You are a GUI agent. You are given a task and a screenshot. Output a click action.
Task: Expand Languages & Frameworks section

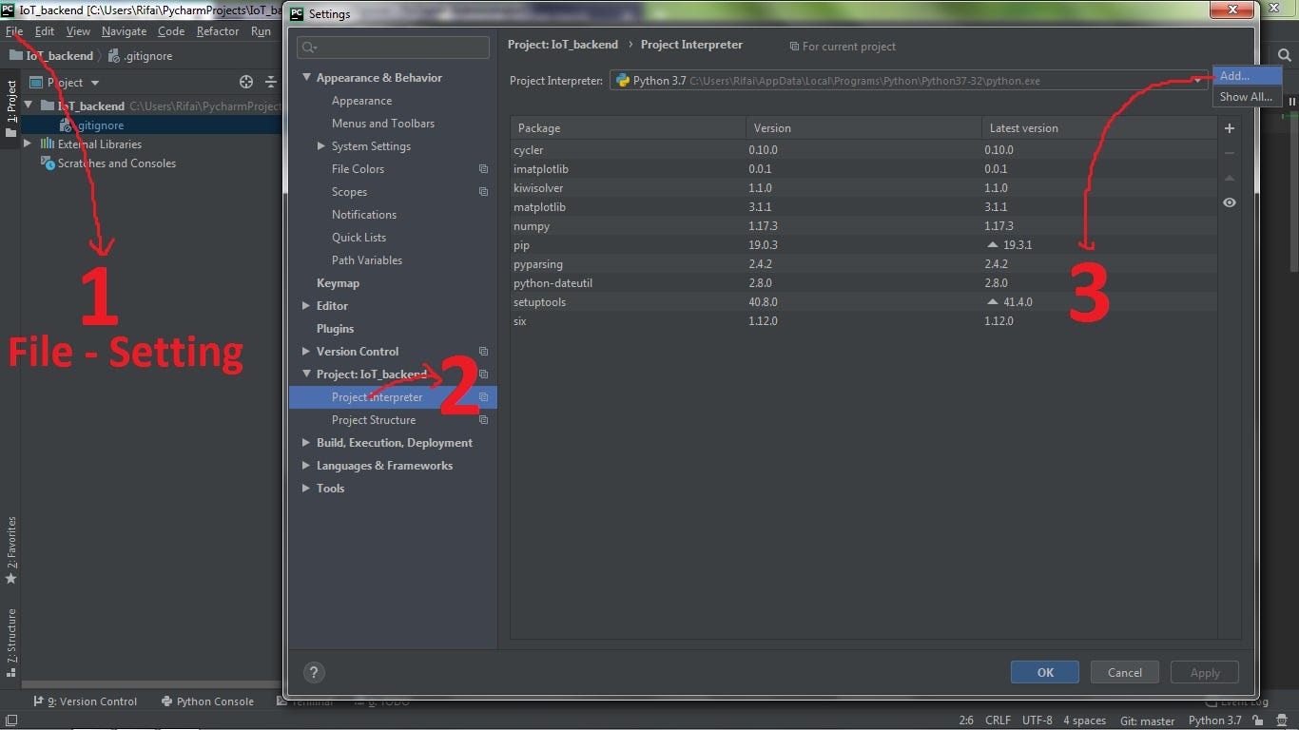click(306, 466)
